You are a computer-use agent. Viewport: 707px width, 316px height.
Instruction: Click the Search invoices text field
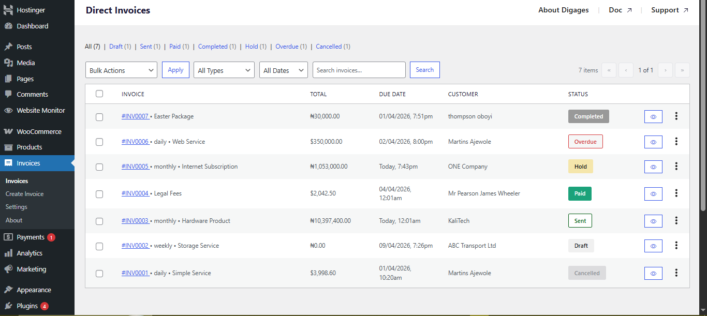tap(359, 70)
